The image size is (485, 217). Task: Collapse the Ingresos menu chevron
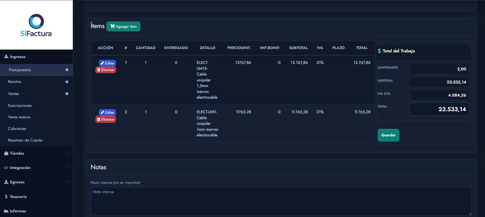69,56
